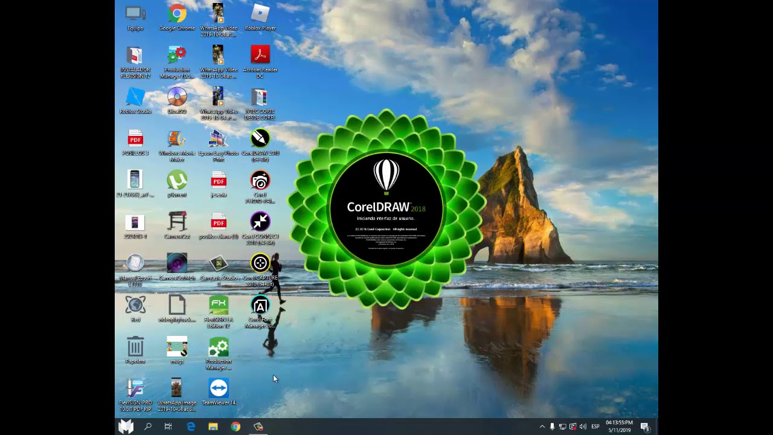The width and height of the screenshot is (773, 435).
Task: Open the UltraISO desktop shortcut
Action: point(177,101)
